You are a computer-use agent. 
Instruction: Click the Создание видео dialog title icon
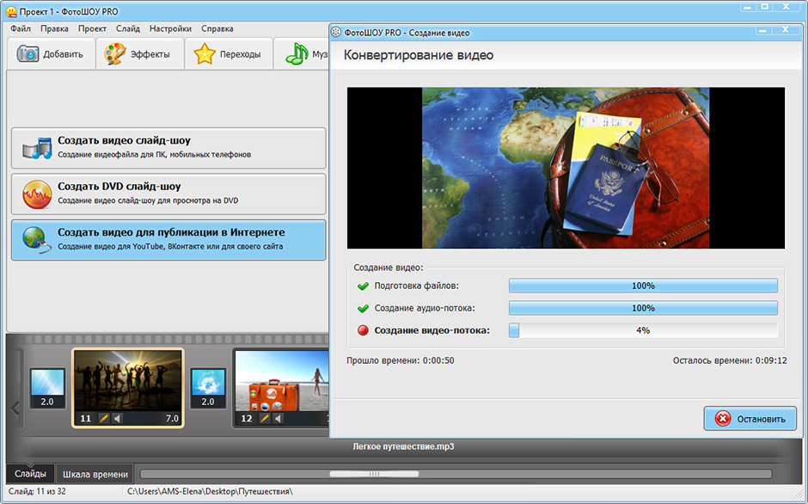click(x=336, y=33)
